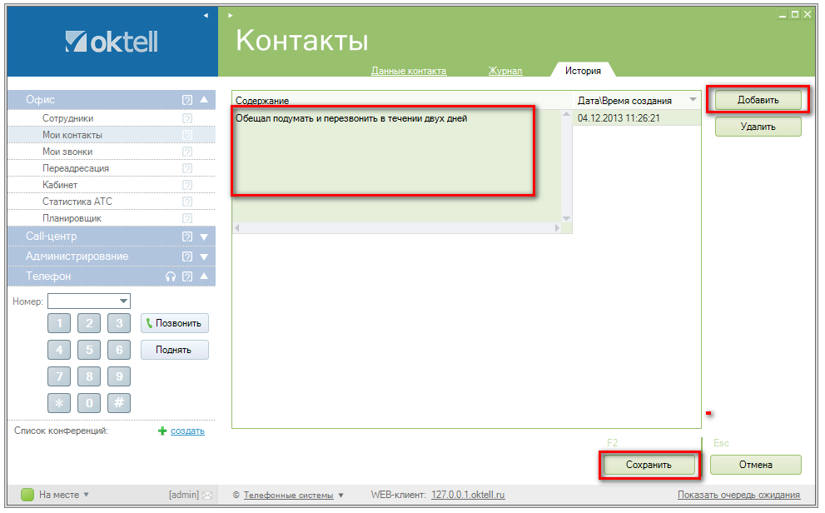Switch to the Данные контакта tab

[409, 71]
